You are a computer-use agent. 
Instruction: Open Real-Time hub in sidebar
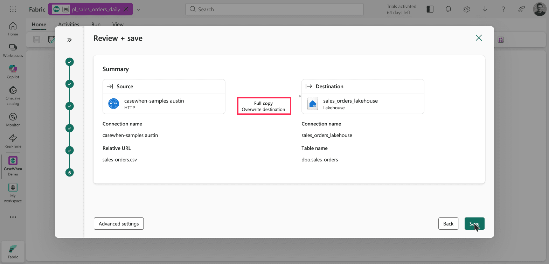point(13,141)
